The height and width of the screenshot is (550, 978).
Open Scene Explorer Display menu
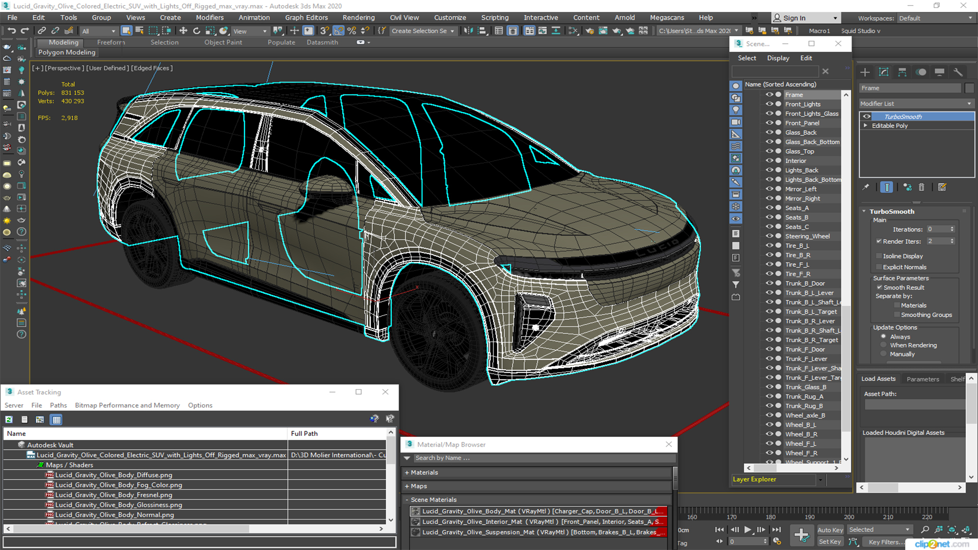pos(778,58)
